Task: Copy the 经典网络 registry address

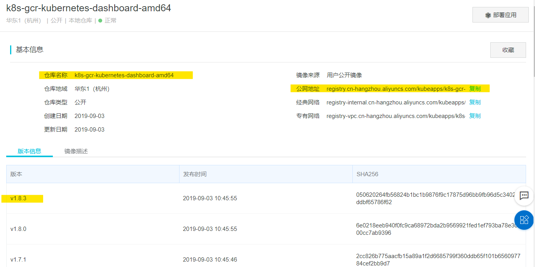Action: tap(474, 102)
